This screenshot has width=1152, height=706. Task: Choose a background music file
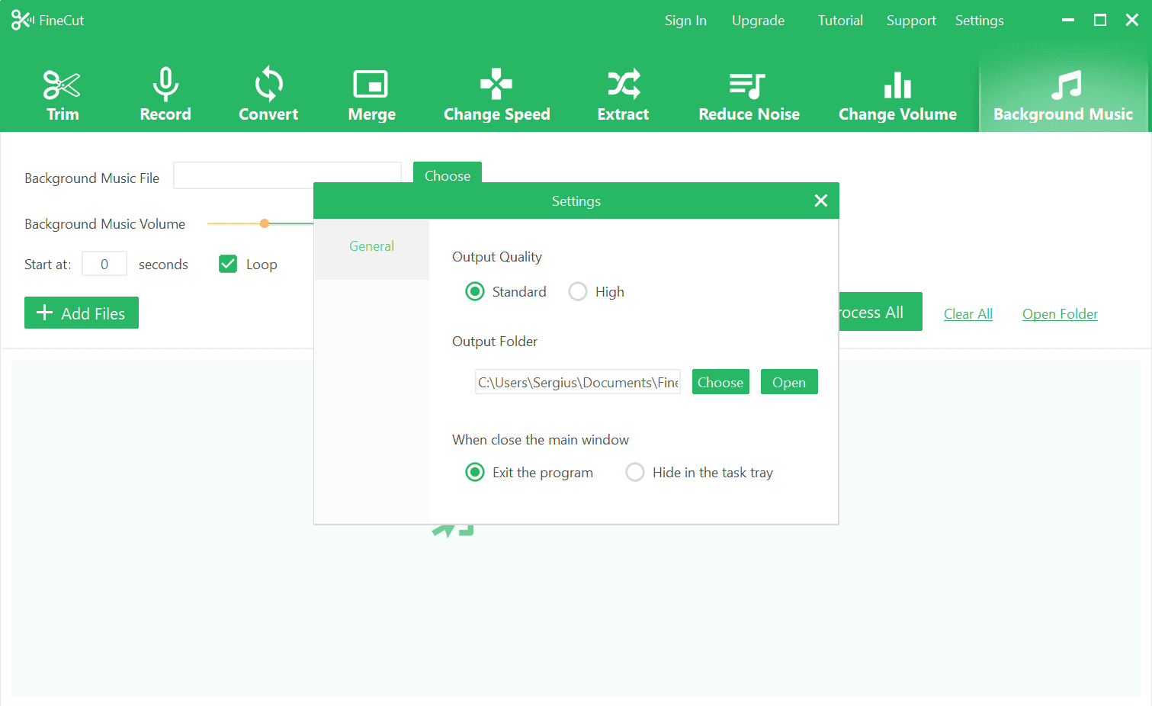click(x=448, y=173)
